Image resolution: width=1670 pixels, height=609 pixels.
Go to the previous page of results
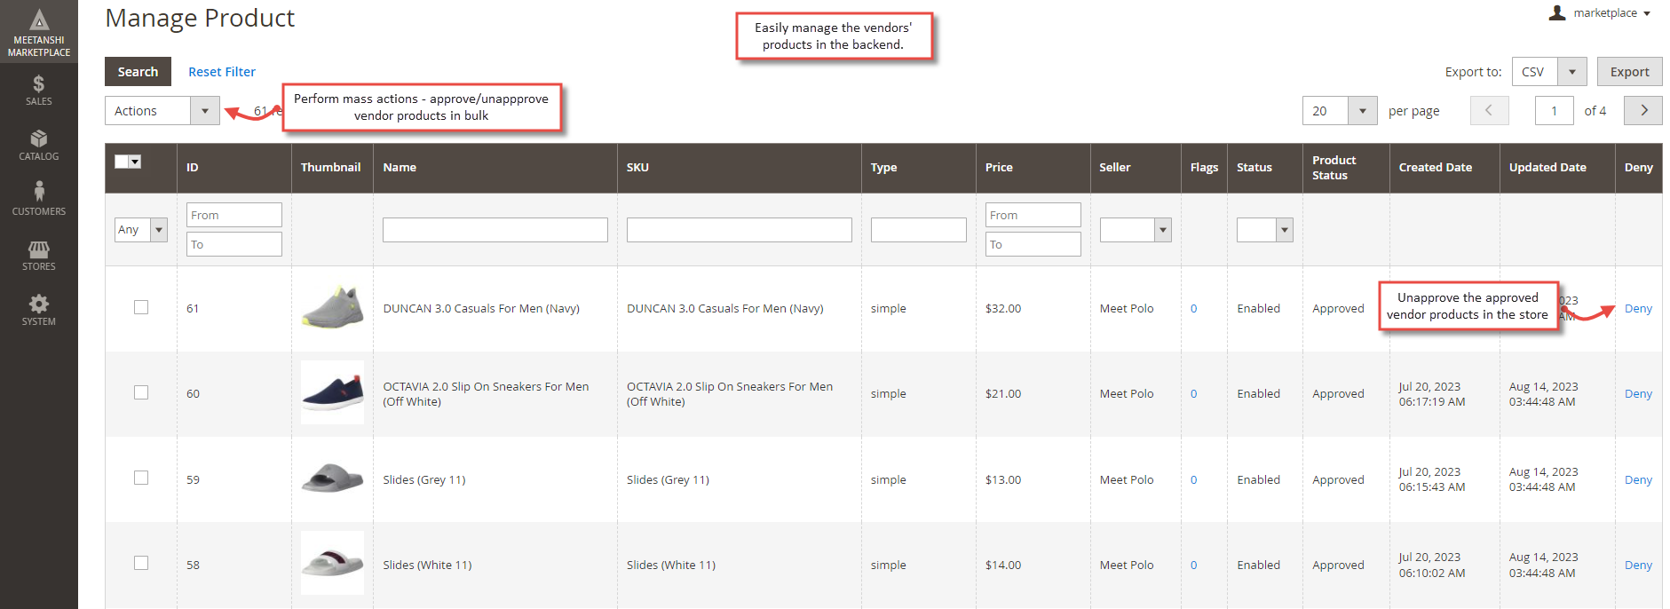coord(1489,111)
